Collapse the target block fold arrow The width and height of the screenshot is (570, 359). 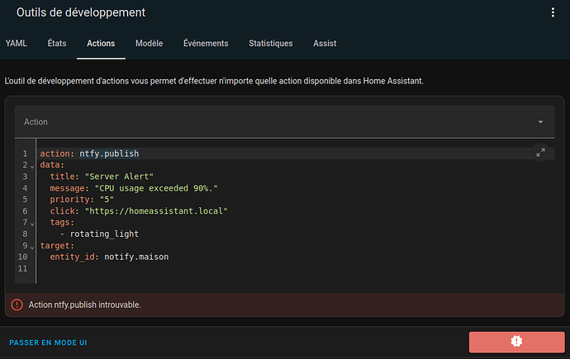point(32,246)
